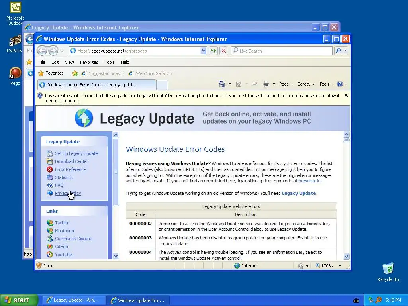Open the File menu
Screen dimensions: 408x306
(x=42, y=62)
